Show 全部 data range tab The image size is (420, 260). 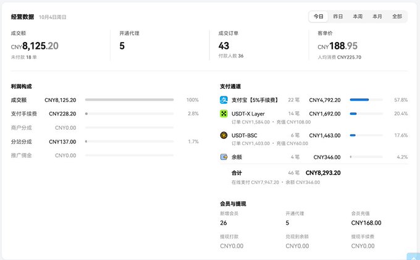pyautogui.click(x=397, y=17)
